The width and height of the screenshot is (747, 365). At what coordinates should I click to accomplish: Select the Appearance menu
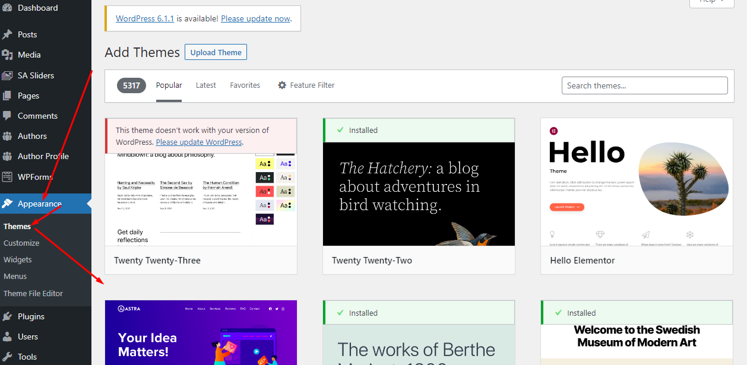tap(46, 204)
